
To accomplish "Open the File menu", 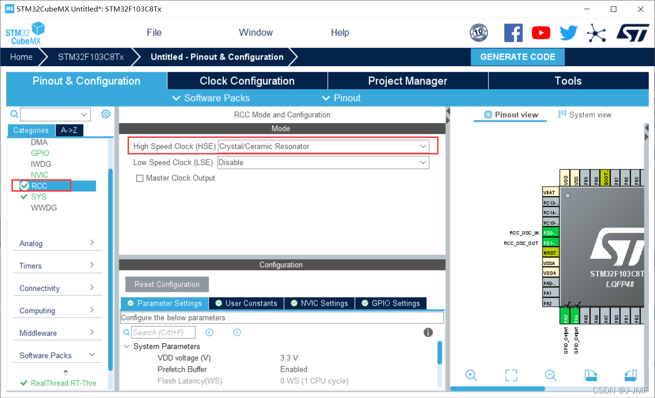I will (x=154, y=33).
